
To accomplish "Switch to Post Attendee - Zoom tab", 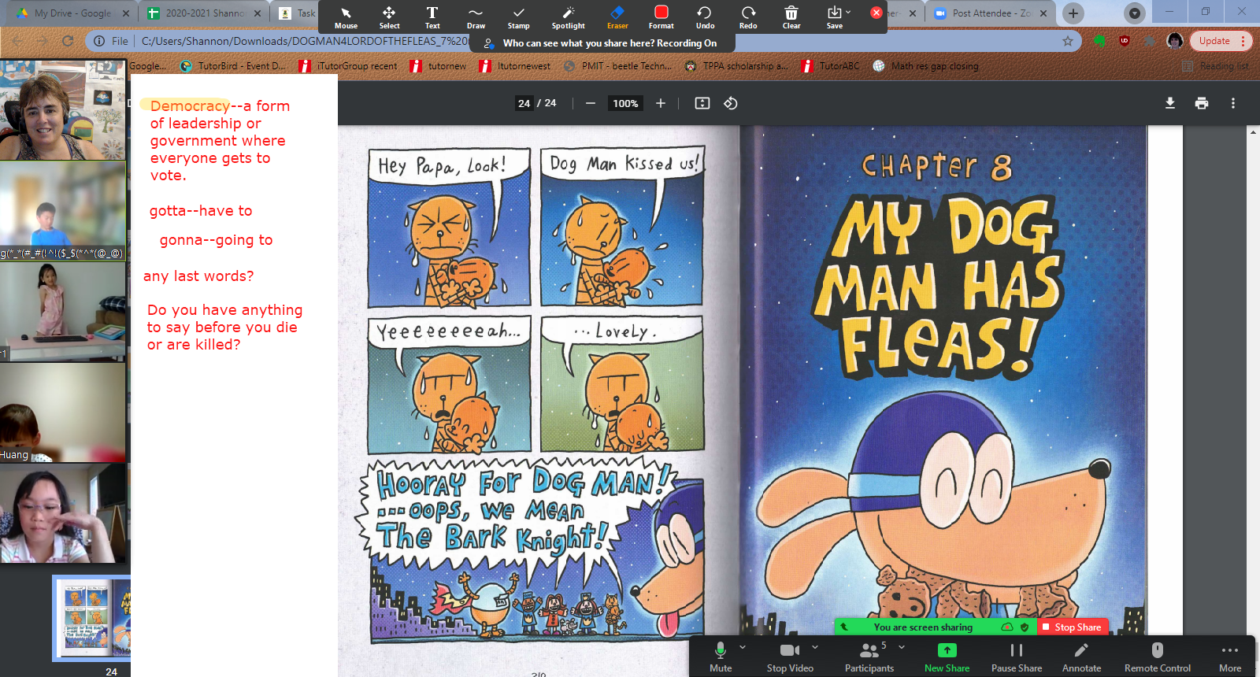I will pyautogui.click(x=991, y=13).
